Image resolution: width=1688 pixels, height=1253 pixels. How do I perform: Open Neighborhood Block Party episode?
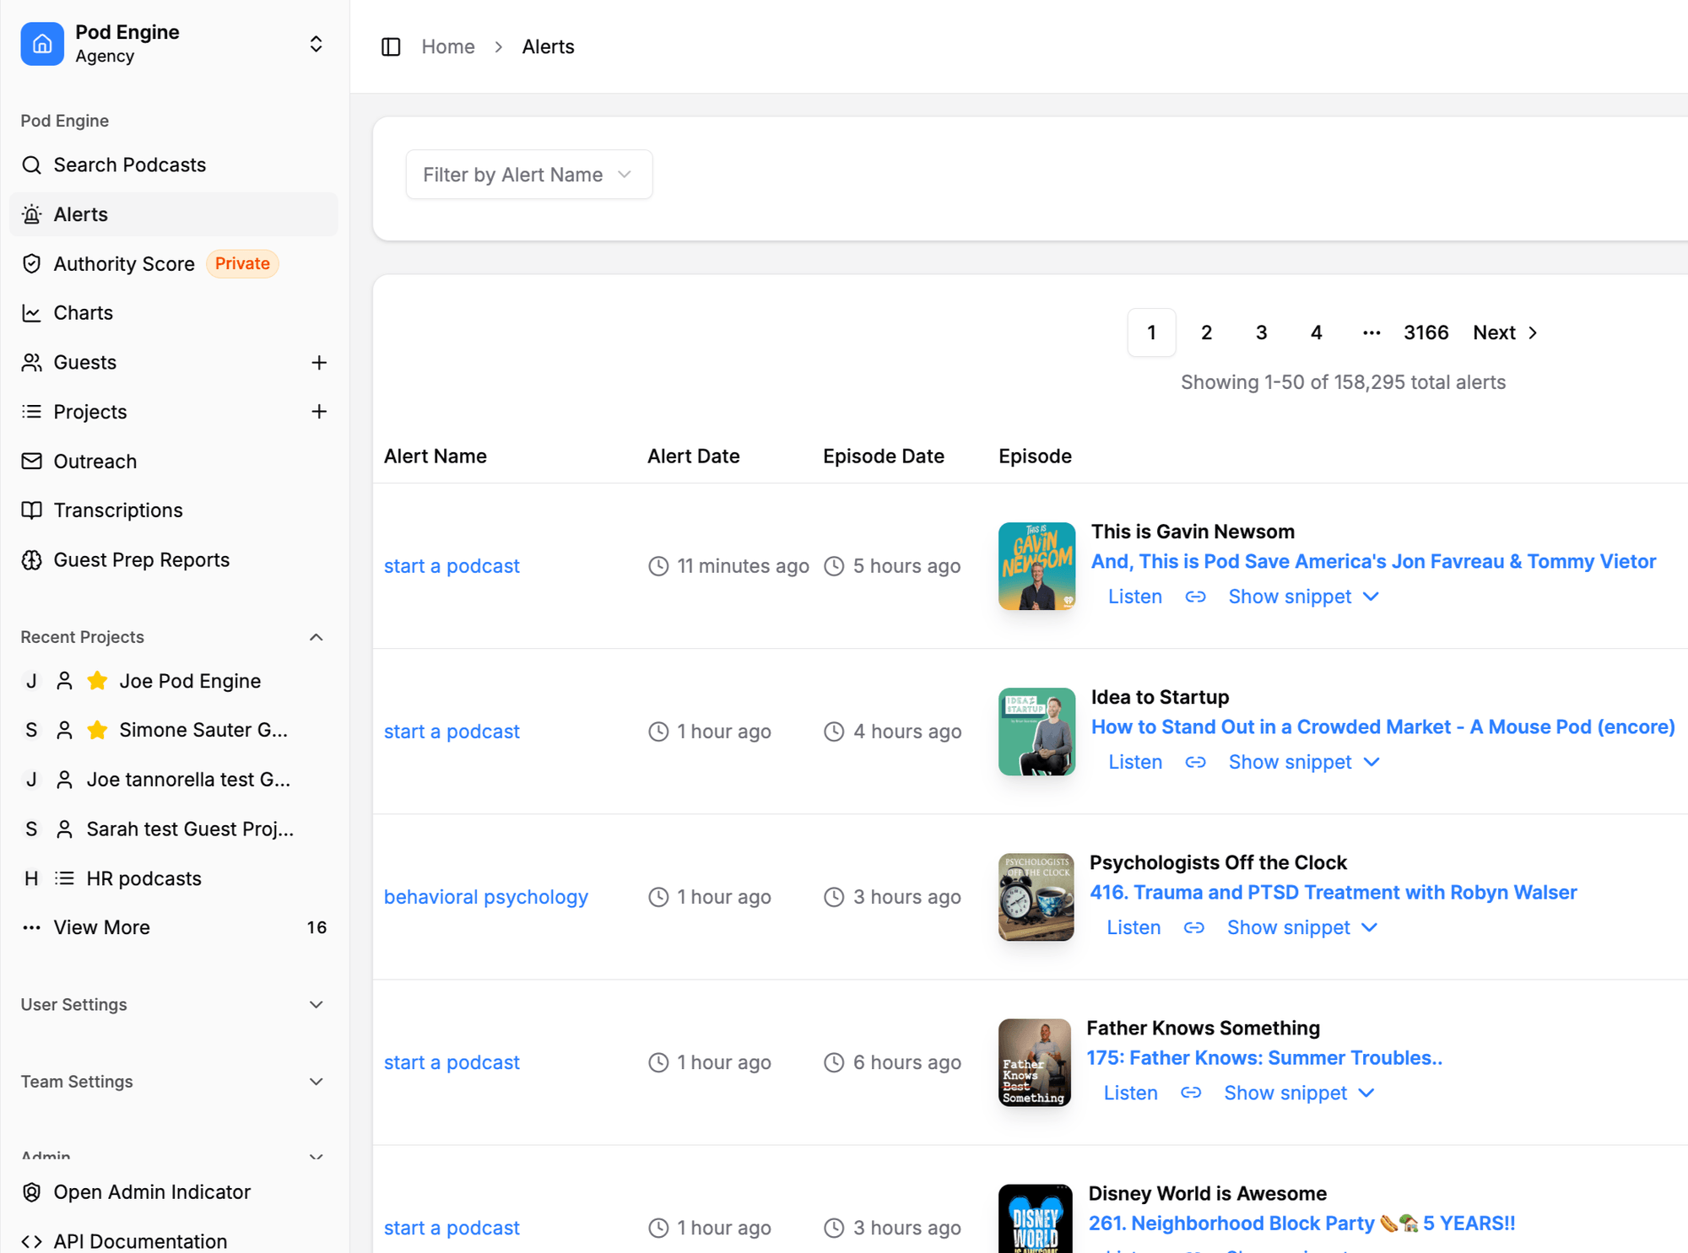click(1301, 1223)
